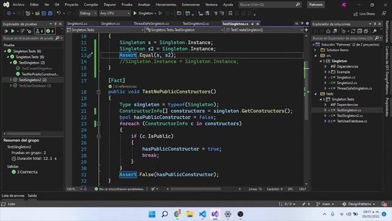Click the editor horizontal scrollbar

tap(196, 189)
